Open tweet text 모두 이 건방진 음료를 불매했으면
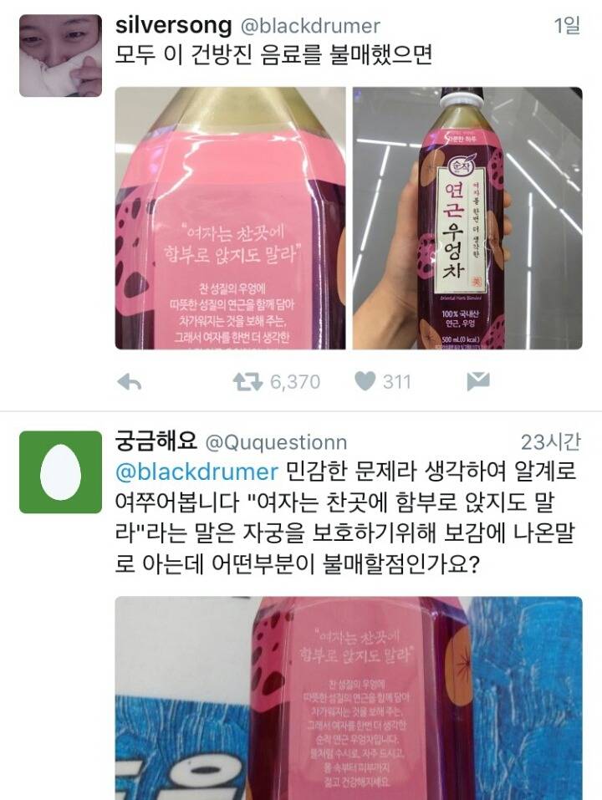This screenshot has width=602, height=800. point(273,54)
